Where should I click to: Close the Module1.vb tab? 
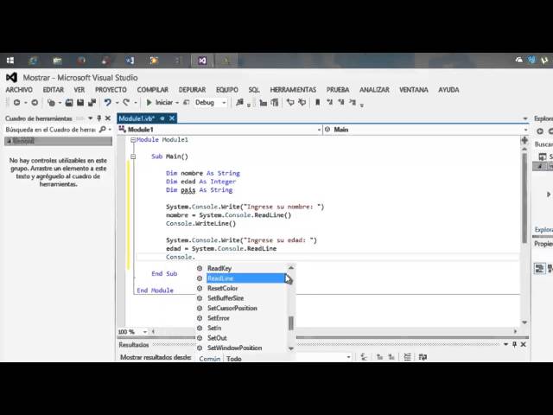[x=172, y=118]
